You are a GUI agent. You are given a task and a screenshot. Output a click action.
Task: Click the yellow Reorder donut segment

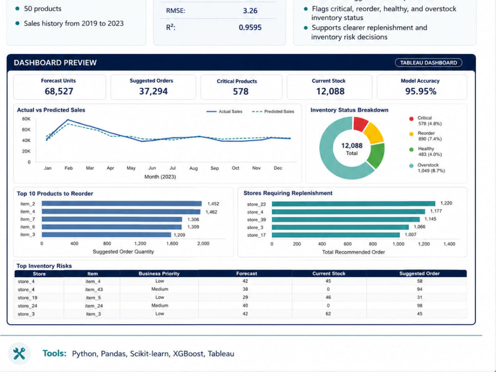click(x=374, y=133)
